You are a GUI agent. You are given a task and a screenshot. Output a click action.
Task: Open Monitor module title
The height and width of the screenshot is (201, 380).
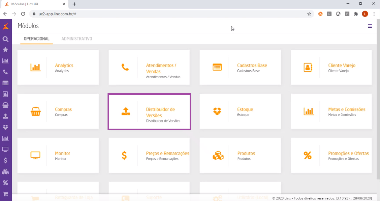63,153
